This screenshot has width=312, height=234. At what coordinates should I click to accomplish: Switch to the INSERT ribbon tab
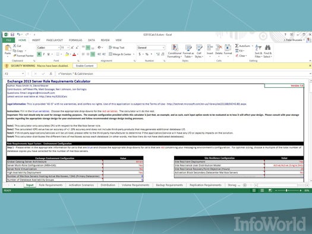[x=36, y=40]
